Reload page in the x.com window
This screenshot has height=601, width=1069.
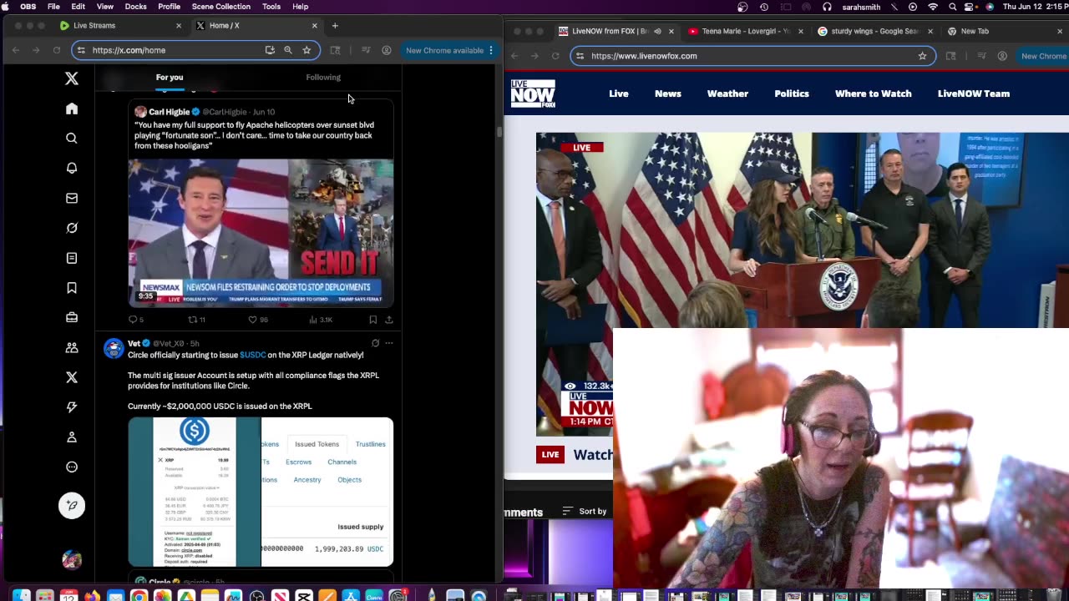(57, 50)
